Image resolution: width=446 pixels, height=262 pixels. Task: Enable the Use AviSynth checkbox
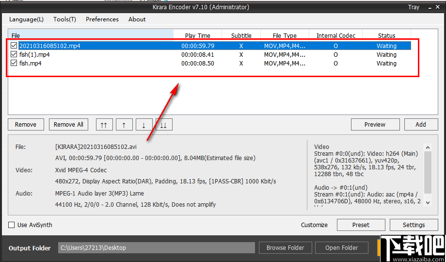pos(11,225)
